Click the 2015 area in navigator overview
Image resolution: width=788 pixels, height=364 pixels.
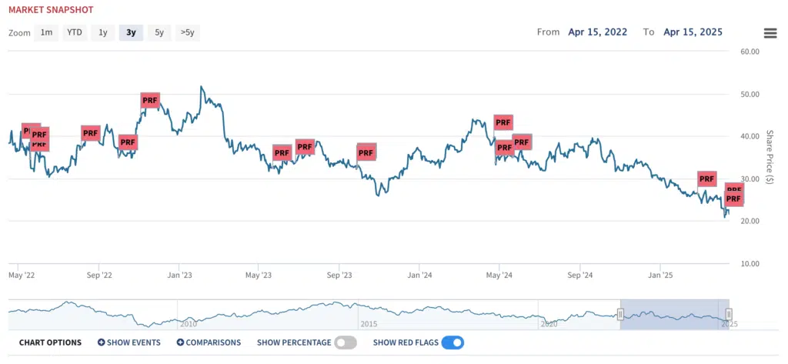point(369,324)
